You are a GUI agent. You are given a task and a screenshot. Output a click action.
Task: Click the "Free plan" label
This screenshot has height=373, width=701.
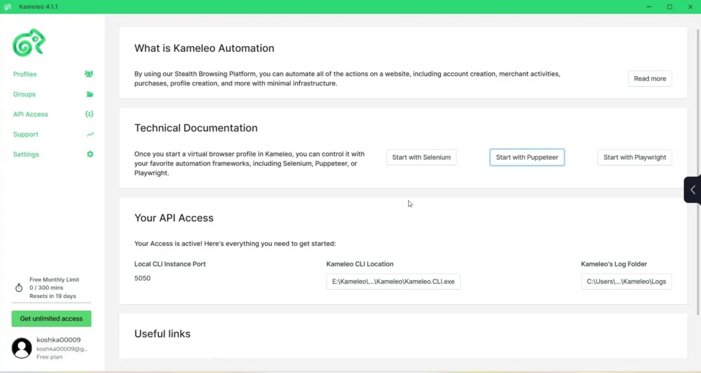tap(49, 357)
